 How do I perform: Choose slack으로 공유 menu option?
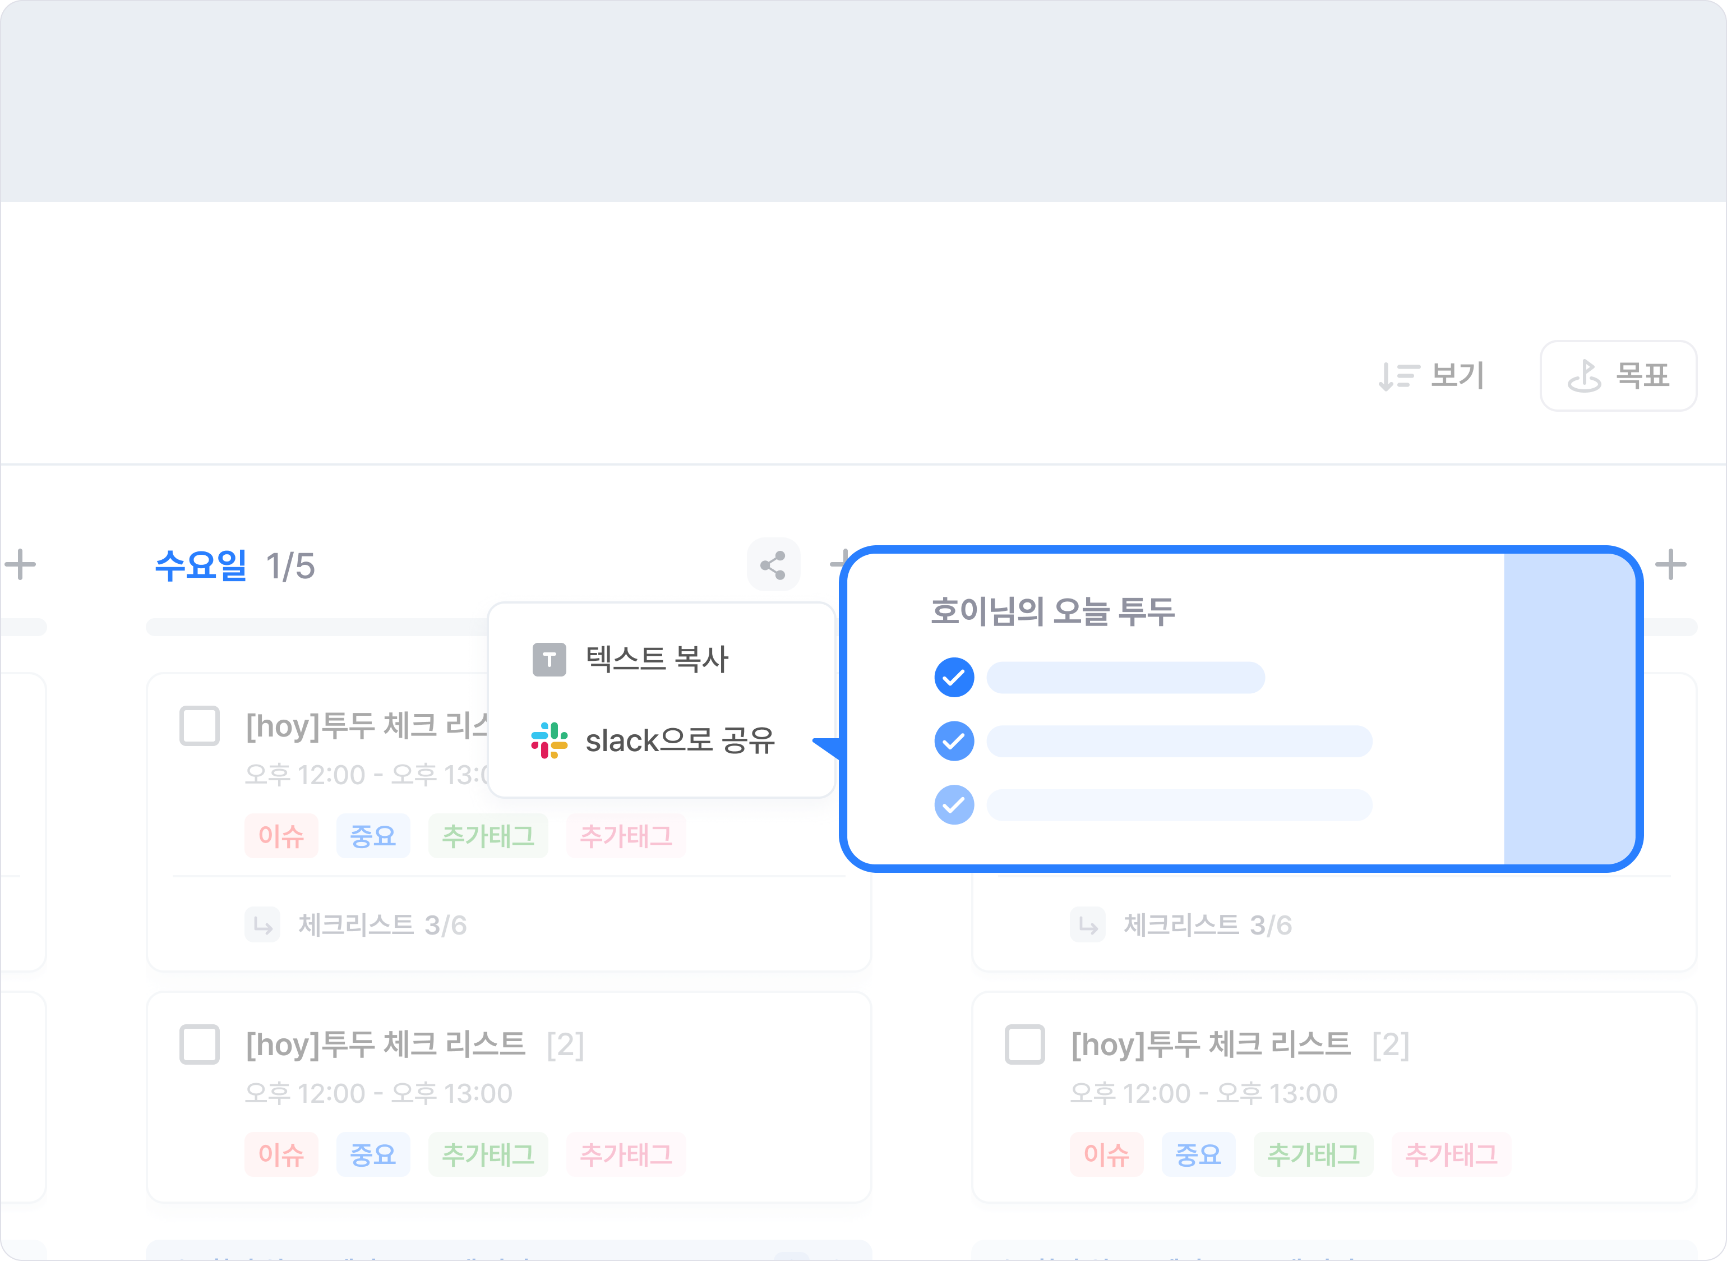point(680,740)
